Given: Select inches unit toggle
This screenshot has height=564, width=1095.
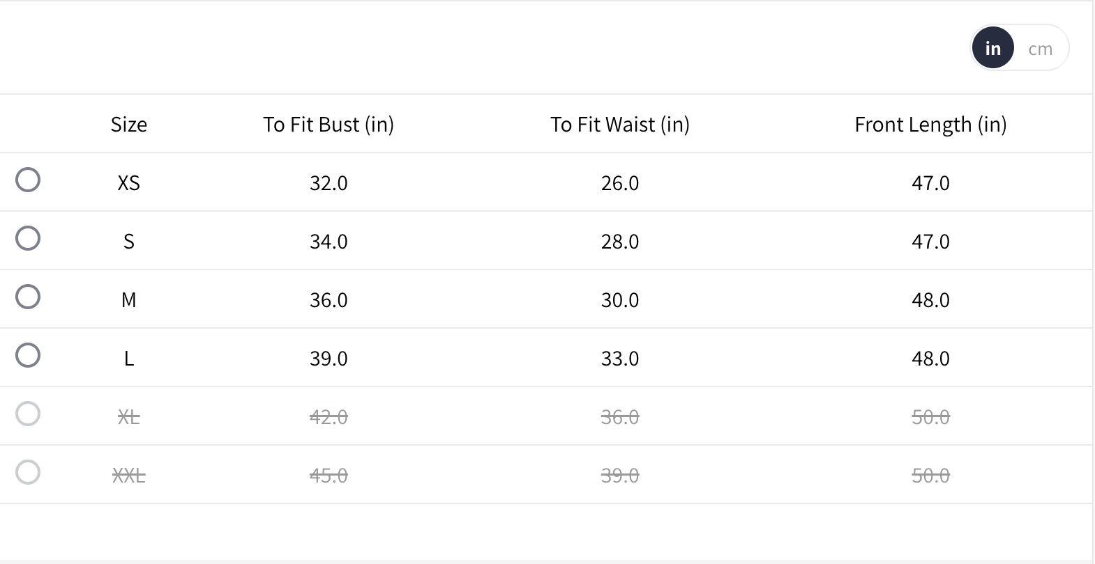Looking at the screenshot, I should tap(992, 48).
